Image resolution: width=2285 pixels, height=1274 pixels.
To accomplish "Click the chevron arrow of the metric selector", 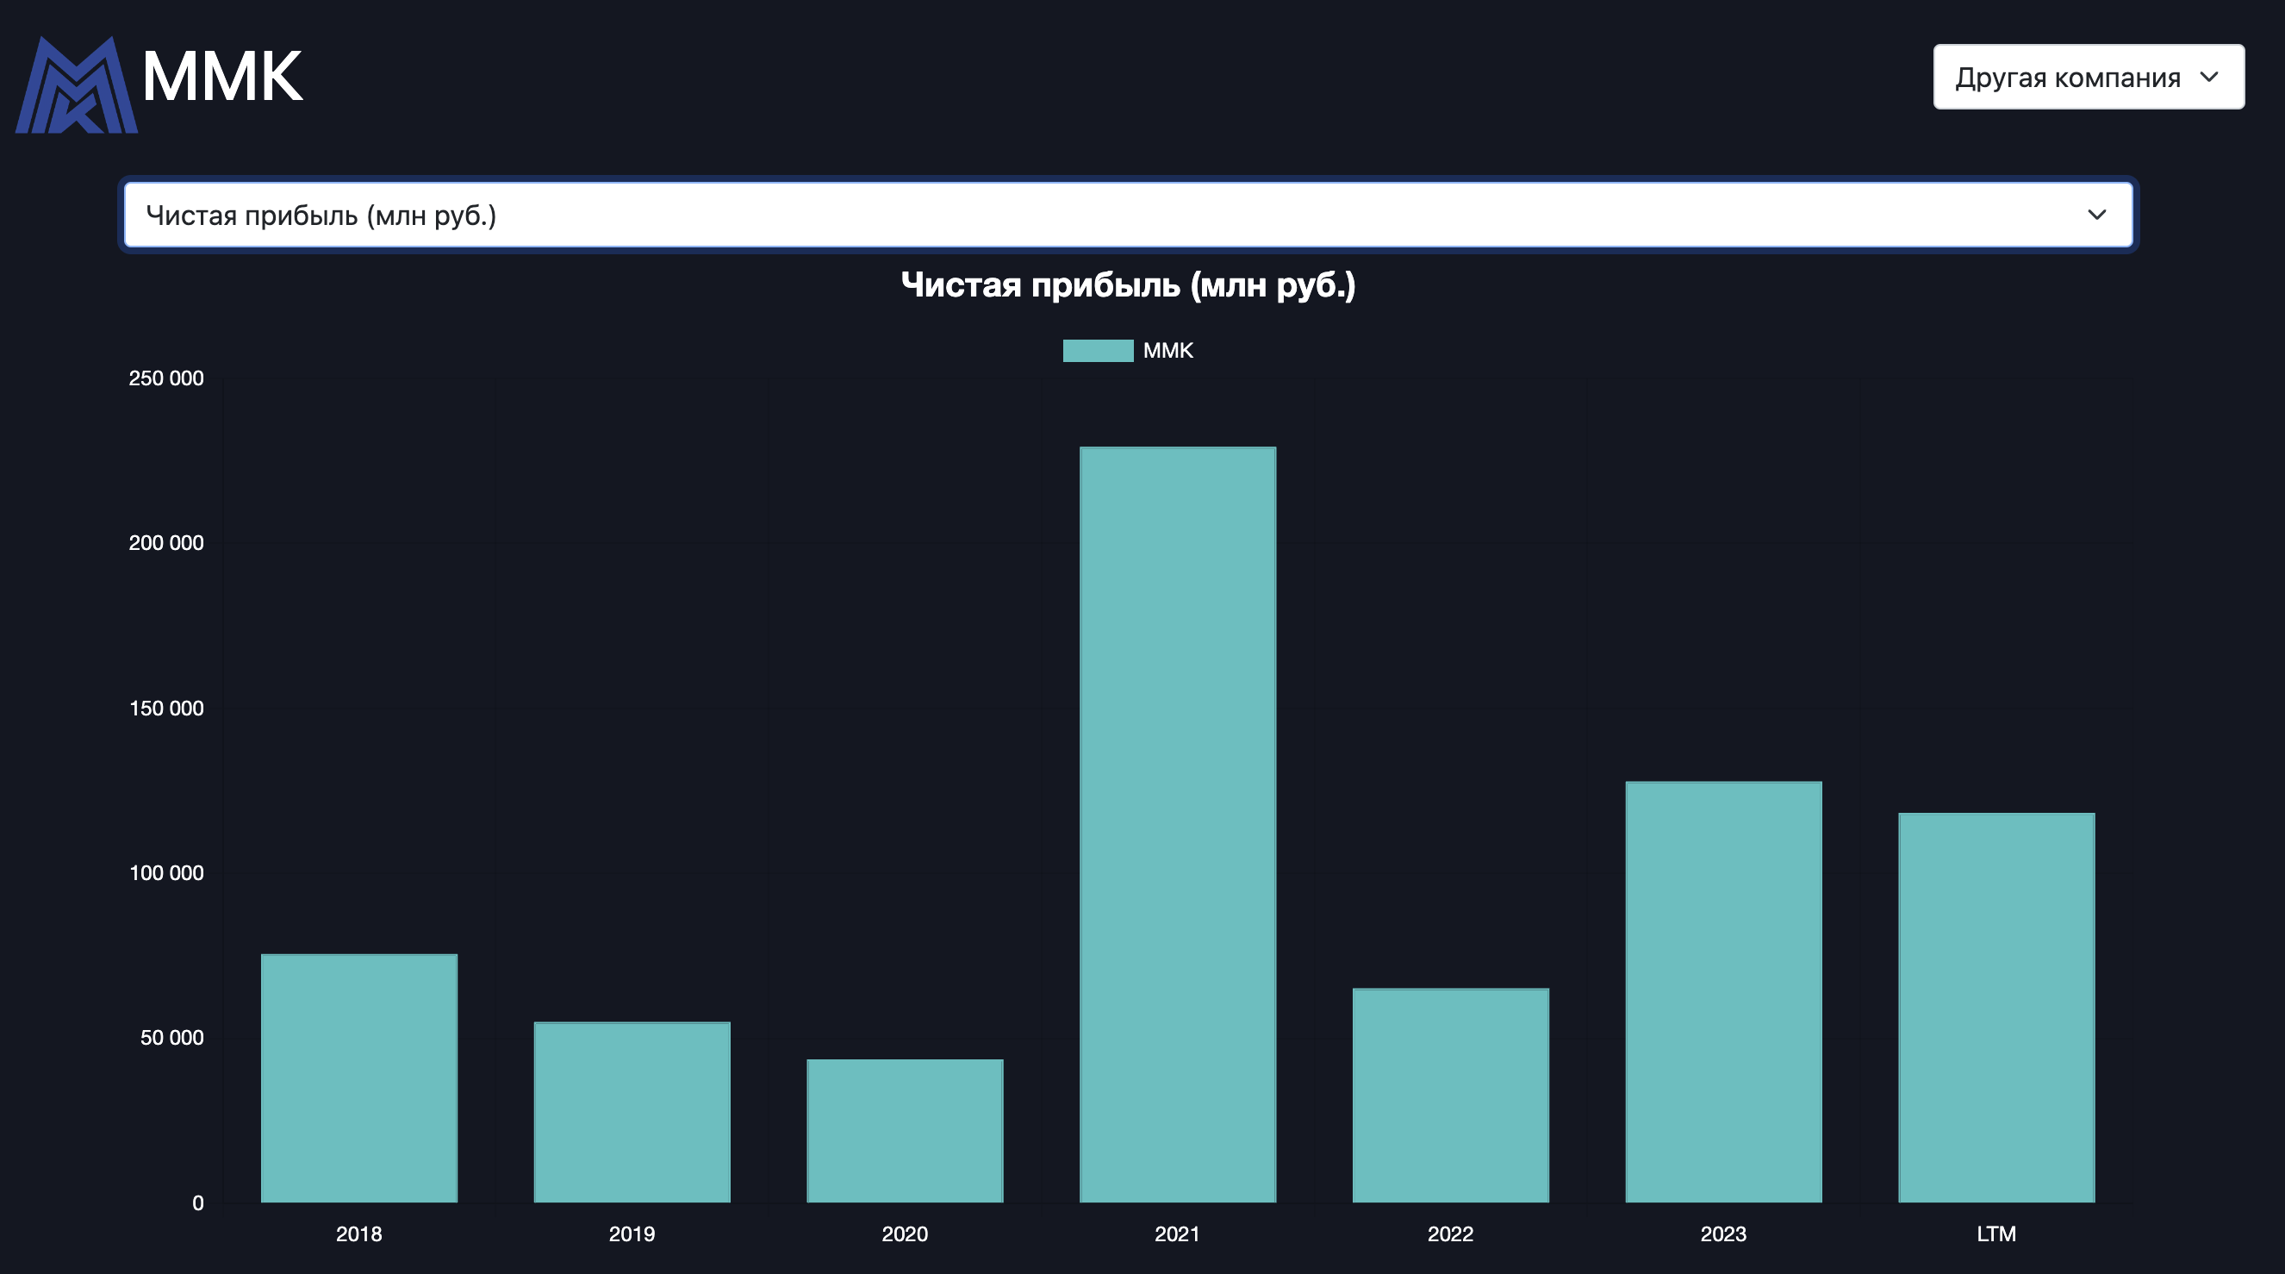I will click(2096, 215).
